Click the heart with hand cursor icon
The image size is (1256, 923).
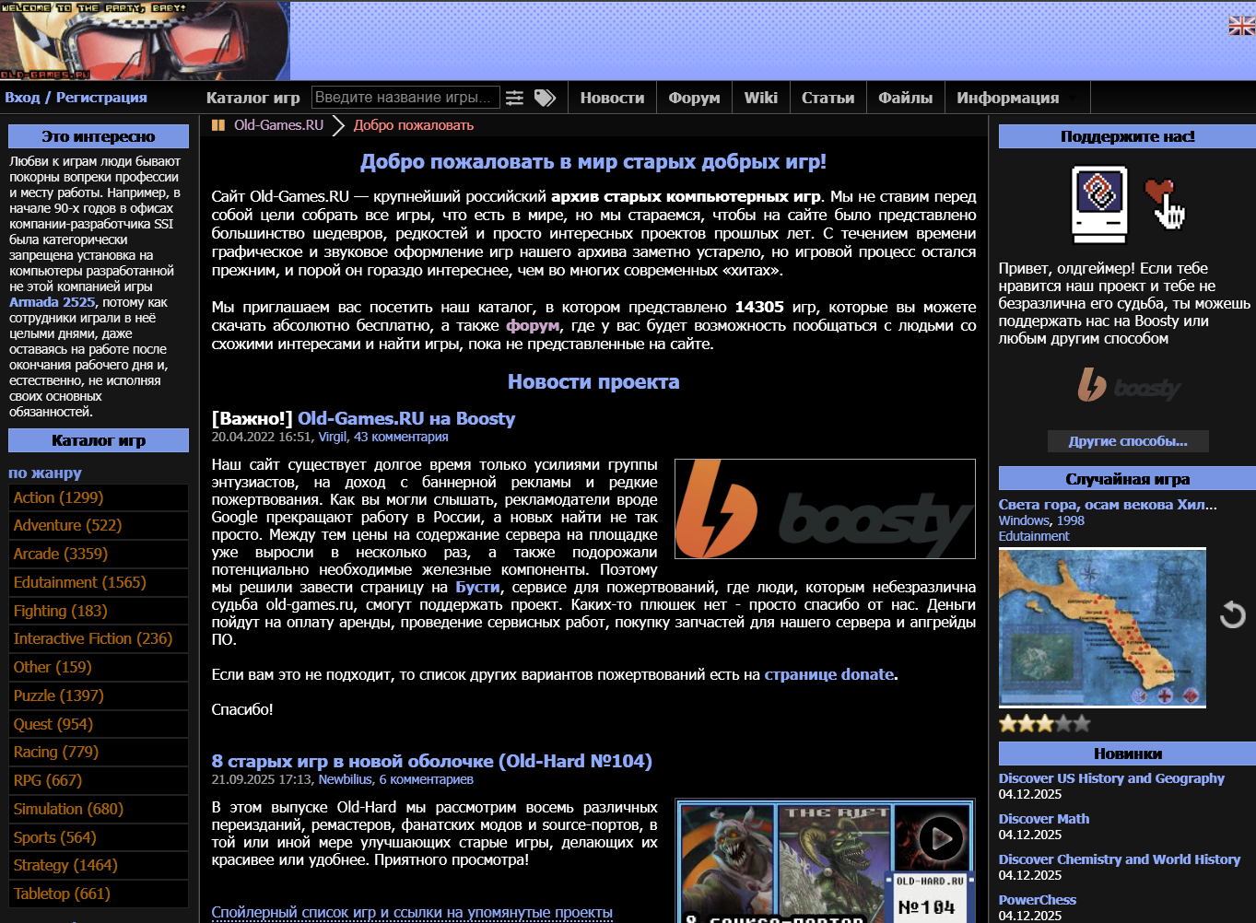[x=1164, y=204]
